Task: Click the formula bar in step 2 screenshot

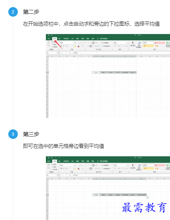Action: click(121, 53)
